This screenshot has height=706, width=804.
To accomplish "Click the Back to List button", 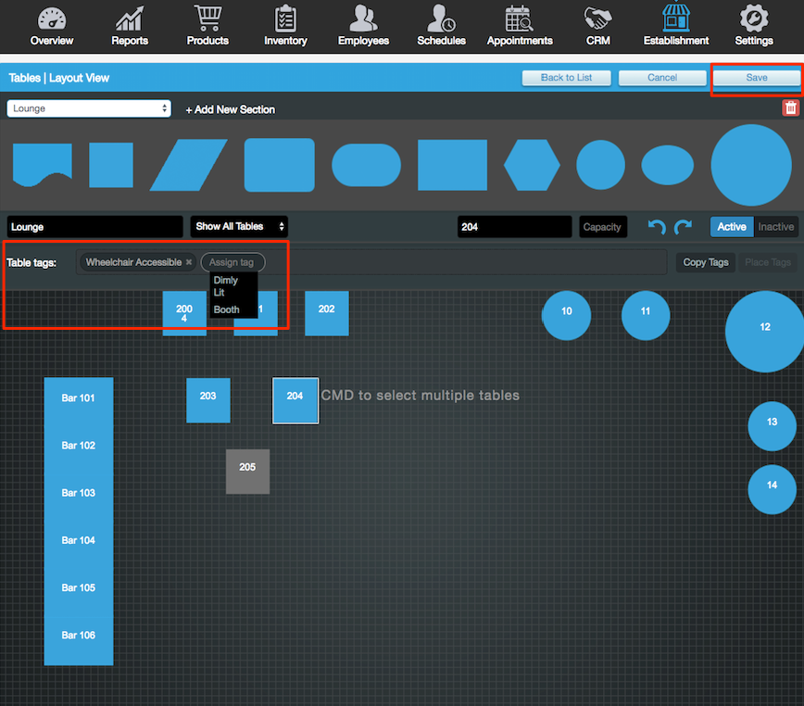I will 566,78.
